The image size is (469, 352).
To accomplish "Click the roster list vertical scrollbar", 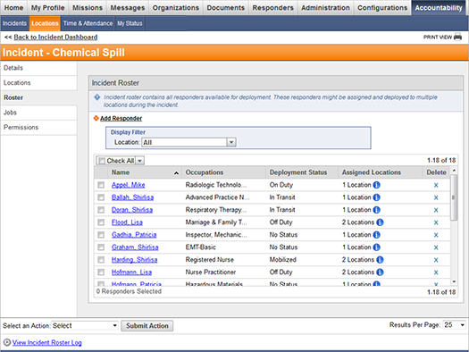I will click(x=454, y=197).
